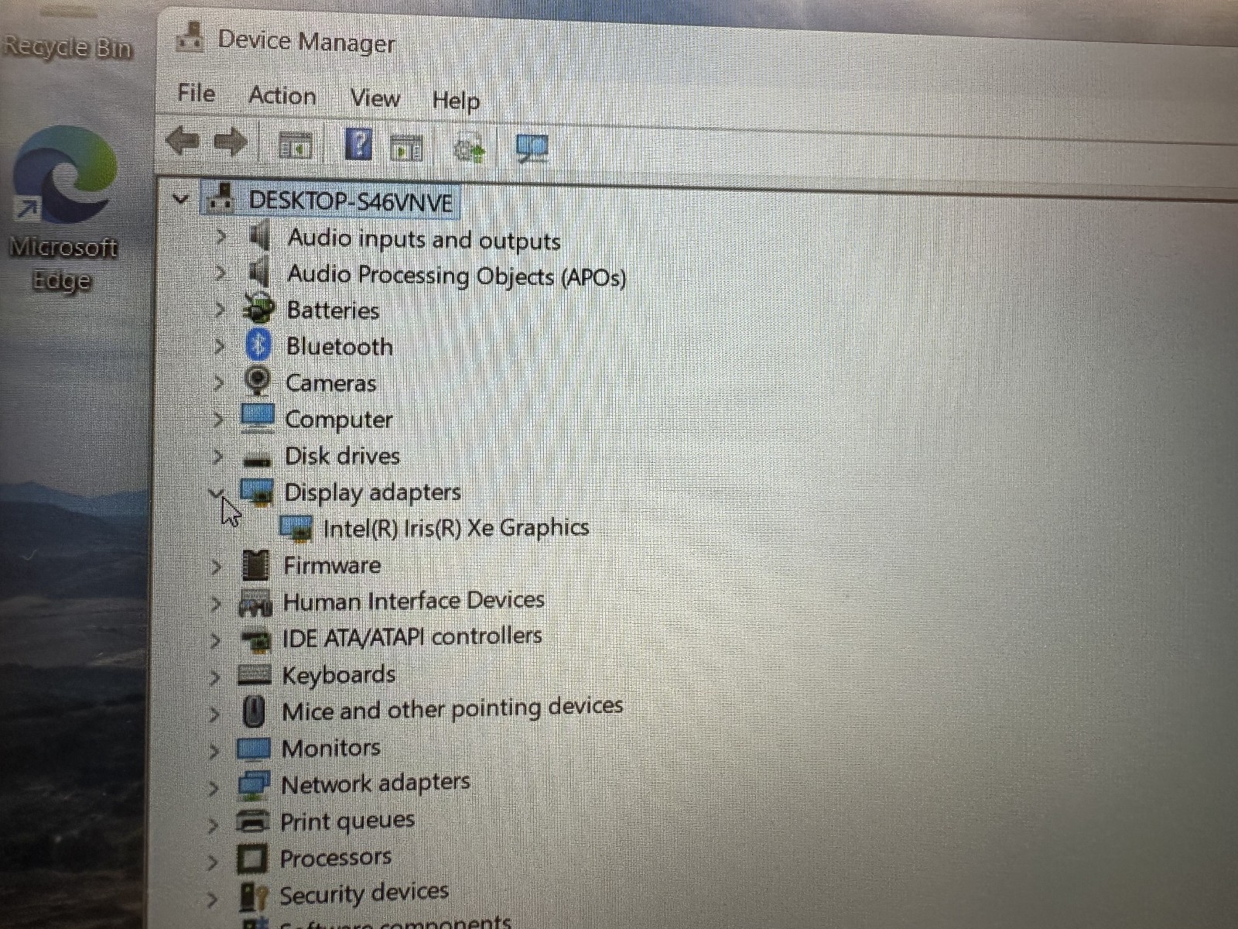Select the Display adapters label
Image resolution: width=1238 pixels, height=929 pixels.
372,492
